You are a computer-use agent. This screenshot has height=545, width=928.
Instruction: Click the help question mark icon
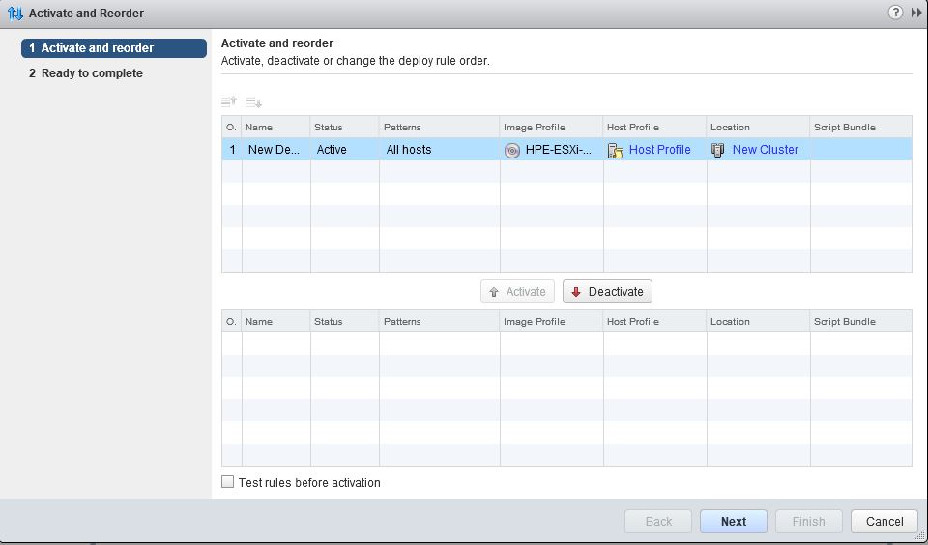coord(894,13)
